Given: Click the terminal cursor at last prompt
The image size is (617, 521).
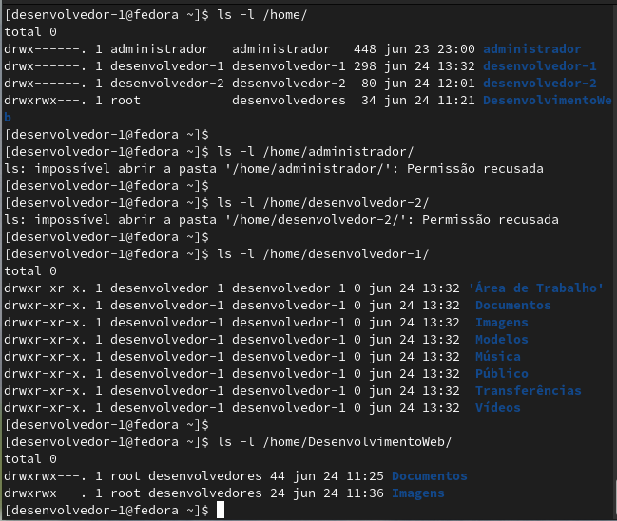Looking at the screenshot, I should [x=221, y=510].
